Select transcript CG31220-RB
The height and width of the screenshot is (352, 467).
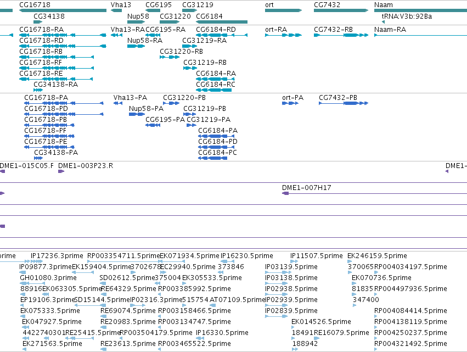[x=182, y=52]
